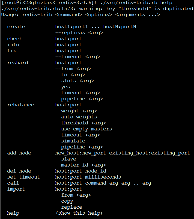Screen dimensions: 194x219
Task: Click the 'add-node' command entry
Action: coord(19,153)
